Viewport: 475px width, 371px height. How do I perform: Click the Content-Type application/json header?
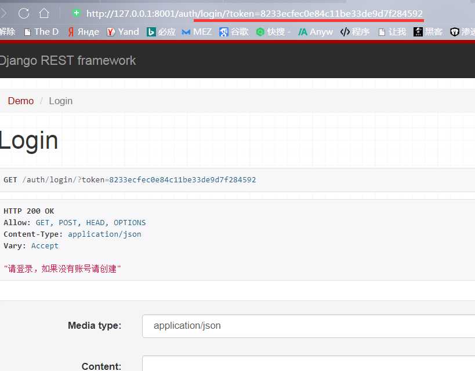tap(72, 234)
